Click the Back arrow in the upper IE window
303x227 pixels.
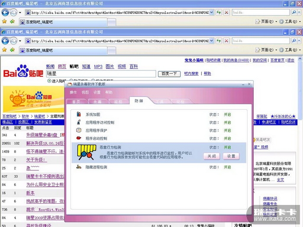tap(5, 13)
